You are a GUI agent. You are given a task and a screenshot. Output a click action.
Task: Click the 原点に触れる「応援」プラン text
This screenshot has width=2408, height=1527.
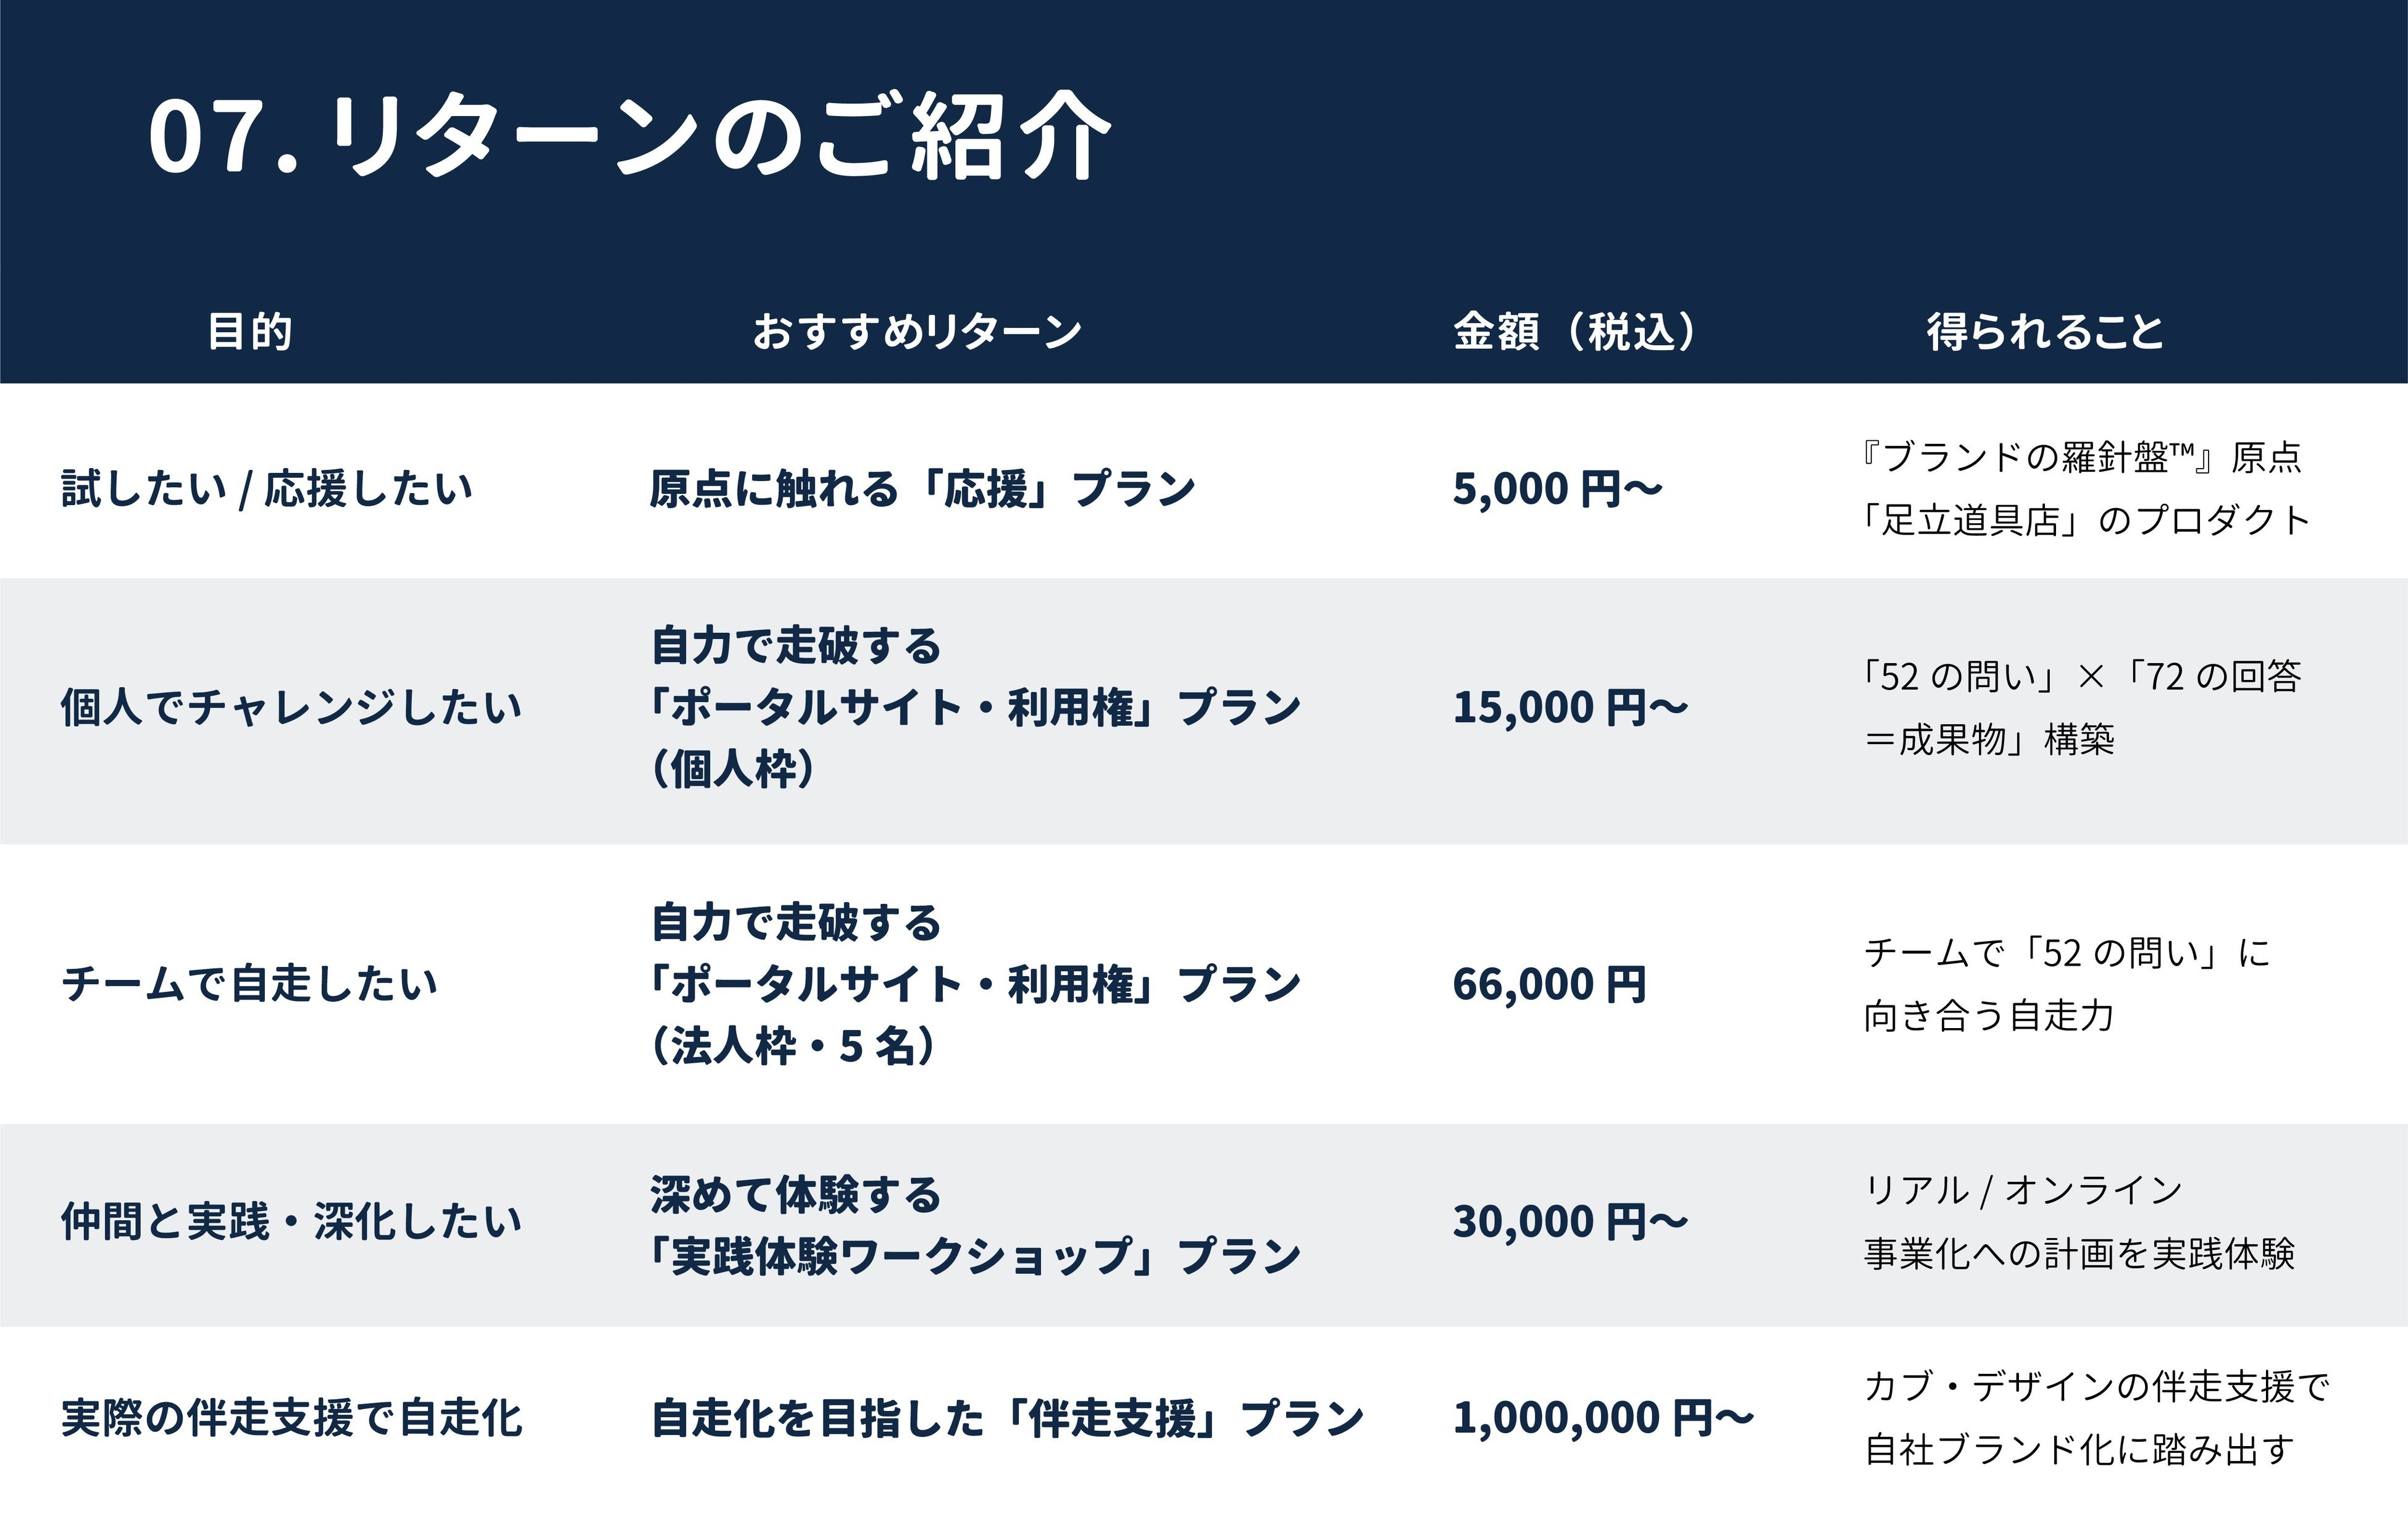922,489
